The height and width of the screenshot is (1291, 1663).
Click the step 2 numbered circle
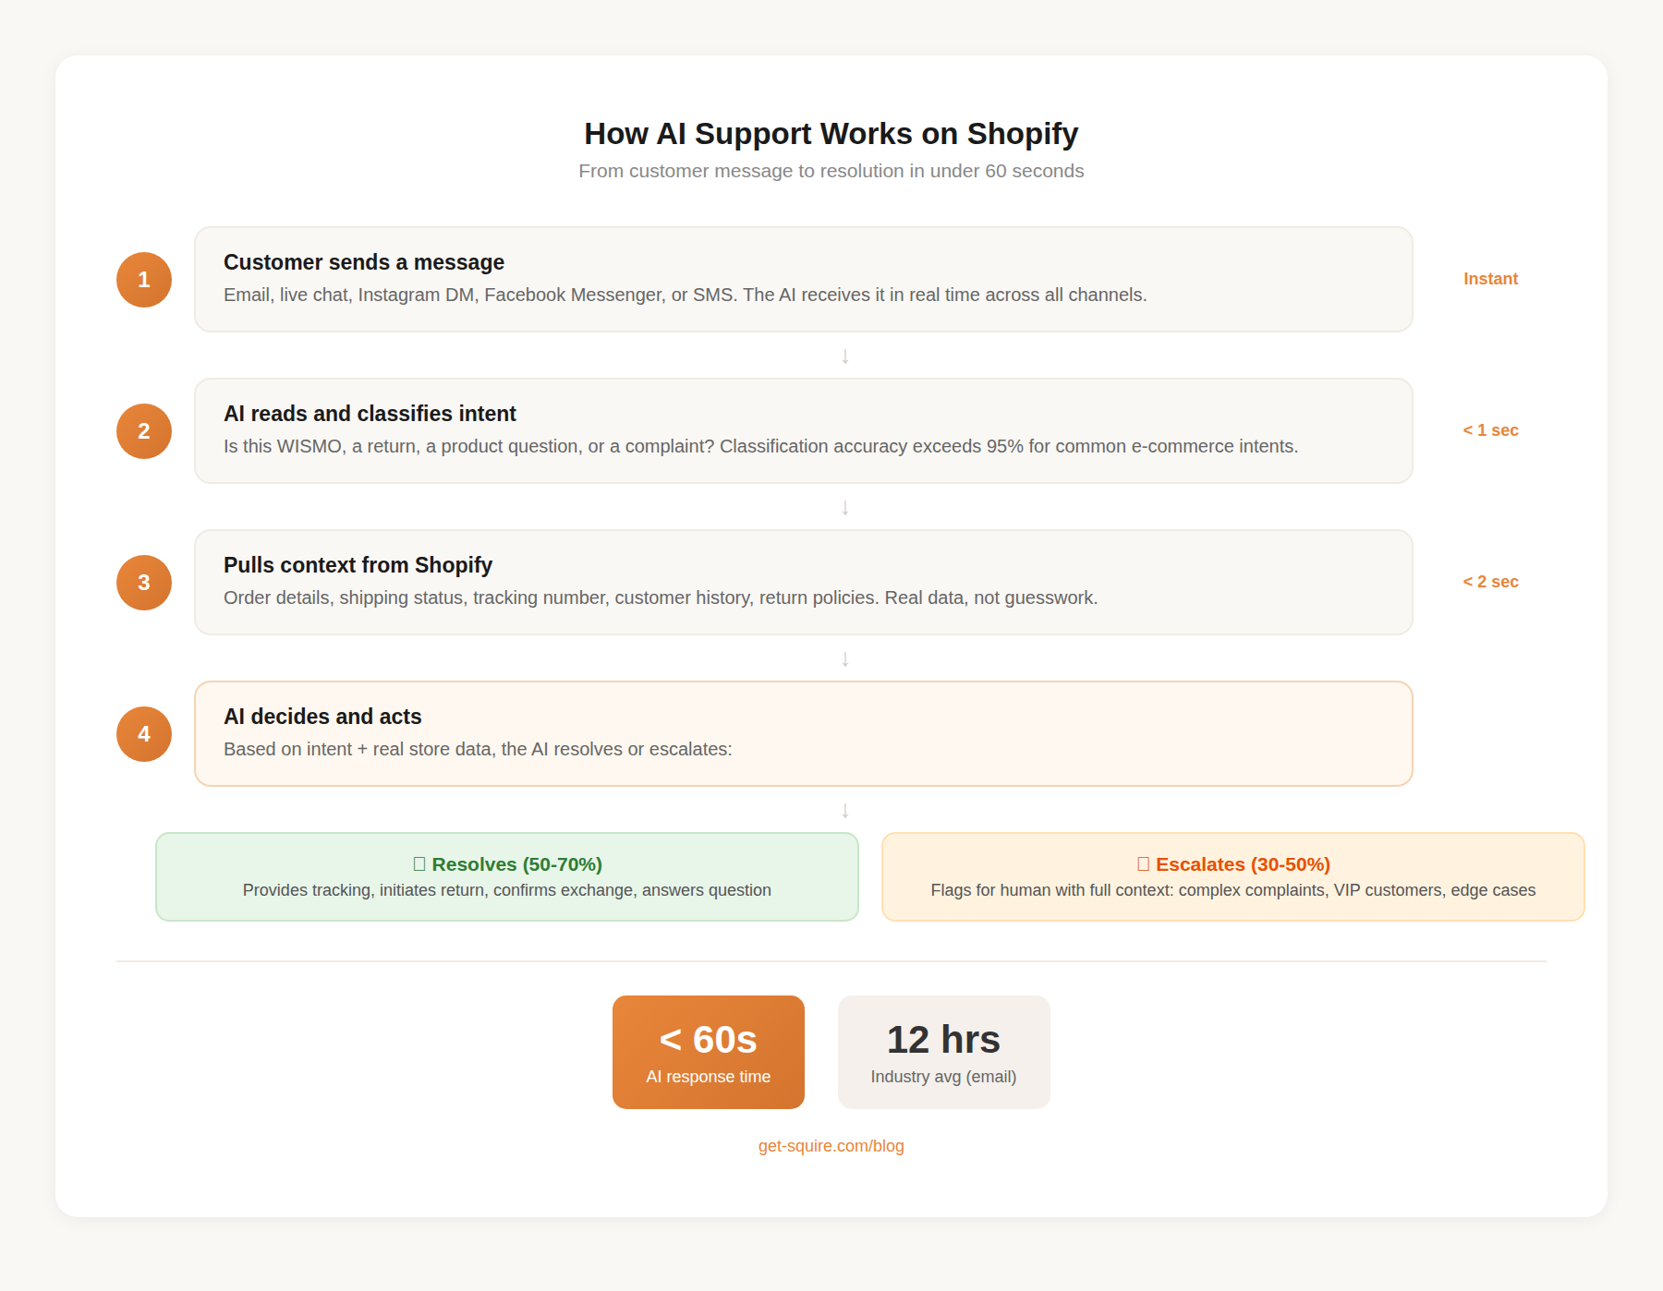click(x=143, y=430)
